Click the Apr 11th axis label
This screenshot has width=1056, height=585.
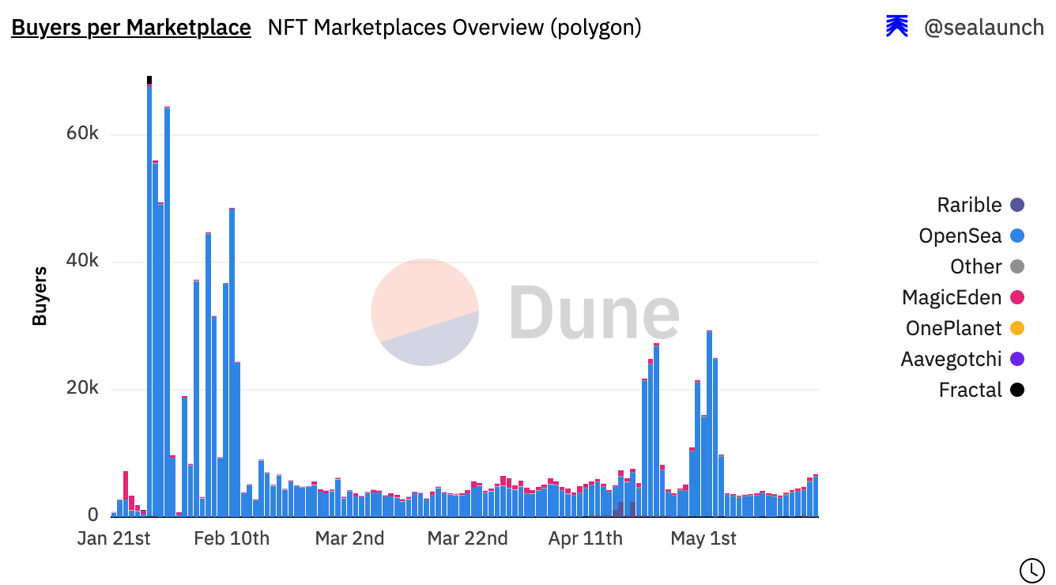tap(585, 538)
